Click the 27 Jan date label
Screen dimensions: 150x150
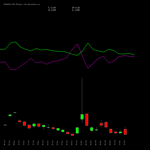coord(62,143)
